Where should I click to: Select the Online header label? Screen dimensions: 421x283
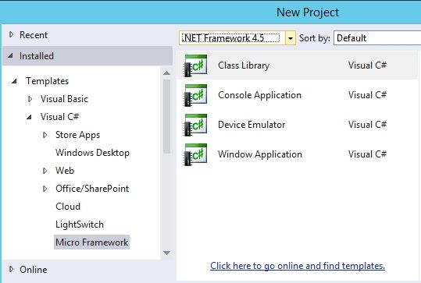34,270
